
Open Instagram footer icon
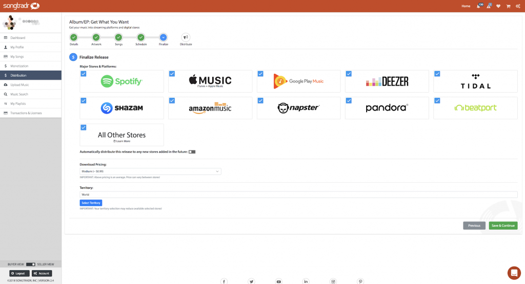(333, 281)
